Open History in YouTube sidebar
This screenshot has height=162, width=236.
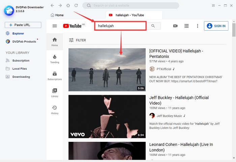coord(55,110)
